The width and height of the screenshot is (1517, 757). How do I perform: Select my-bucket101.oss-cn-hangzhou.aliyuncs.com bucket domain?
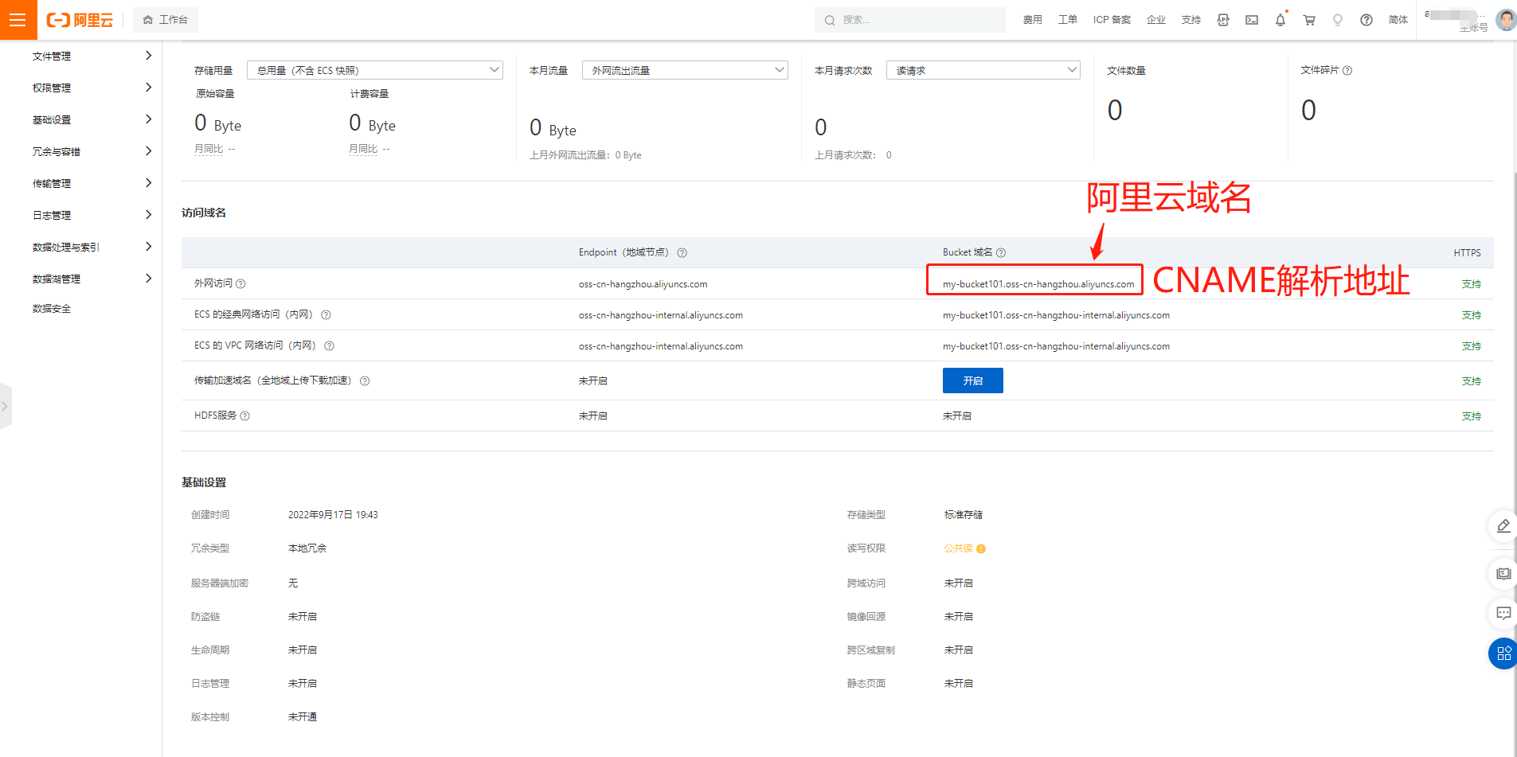pyautogui.click(x=1038, y=284)
